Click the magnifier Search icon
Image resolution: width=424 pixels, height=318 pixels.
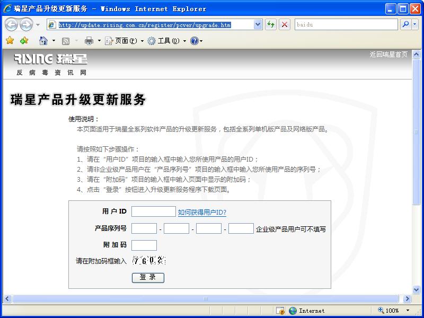(x=405, y=24)
